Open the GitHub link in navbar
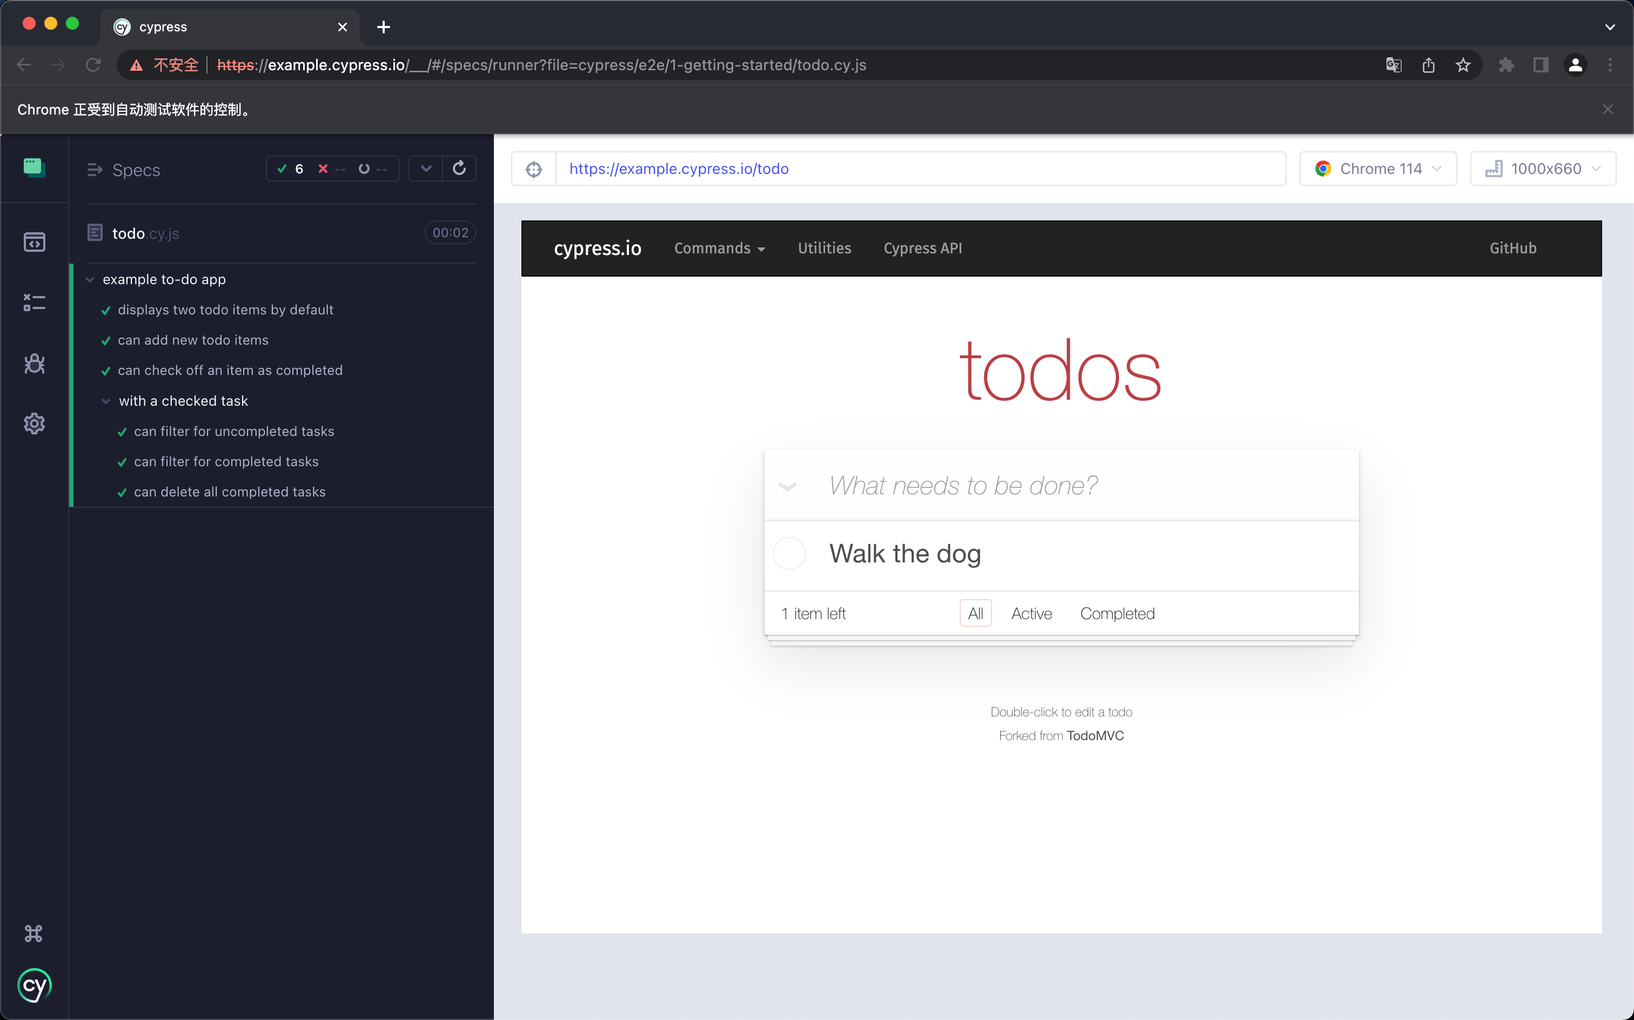This screenshot has height=1020, width=1634. [1512, 249]
